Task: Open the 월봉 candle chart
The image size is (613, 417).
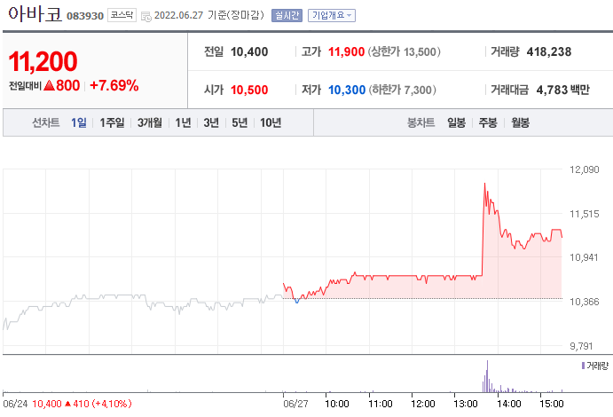Action: point(520,122)
